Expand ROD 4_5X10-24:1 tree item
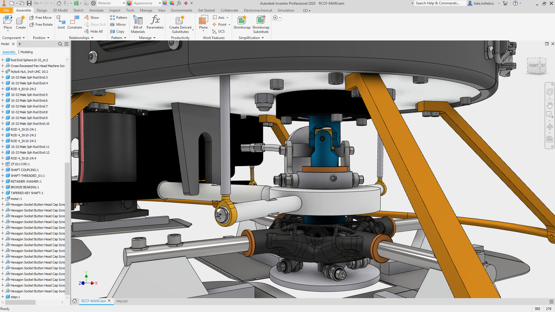Viewport: 555px width, 312px height. point(3,129)
